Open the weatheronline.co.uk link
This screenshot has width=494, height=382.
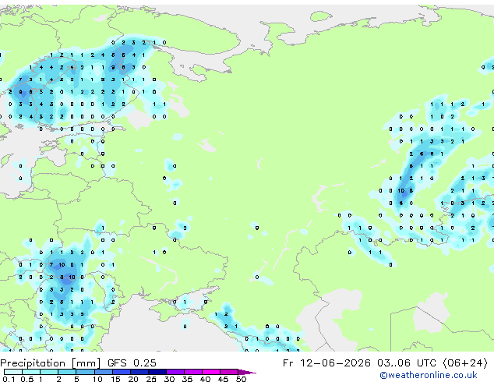[x=429, y=375]
